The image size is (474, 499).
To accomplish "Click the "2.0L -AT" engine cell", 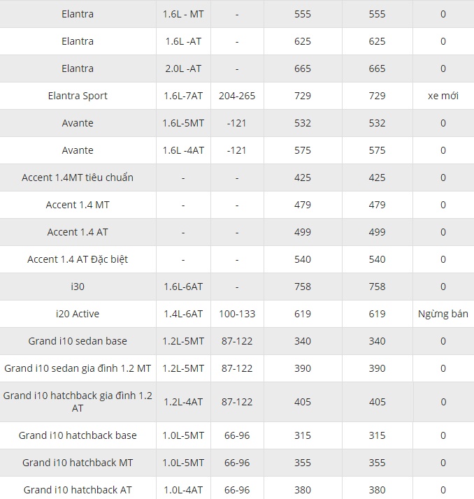I will coord(183,68).
